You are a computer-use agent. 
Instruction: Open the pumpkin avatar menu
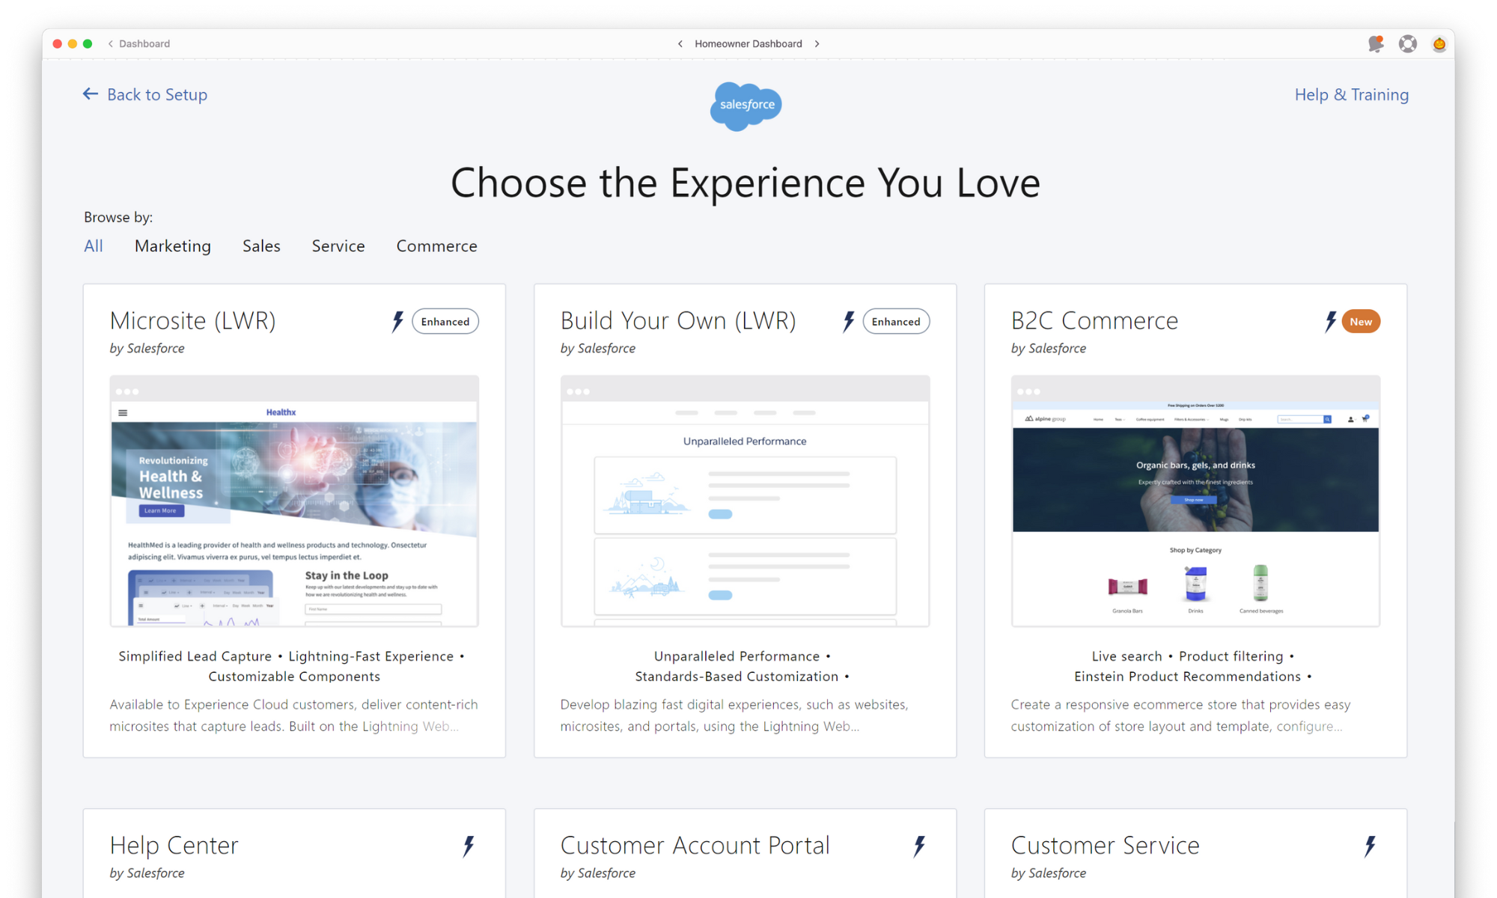tap(1439, 43)
